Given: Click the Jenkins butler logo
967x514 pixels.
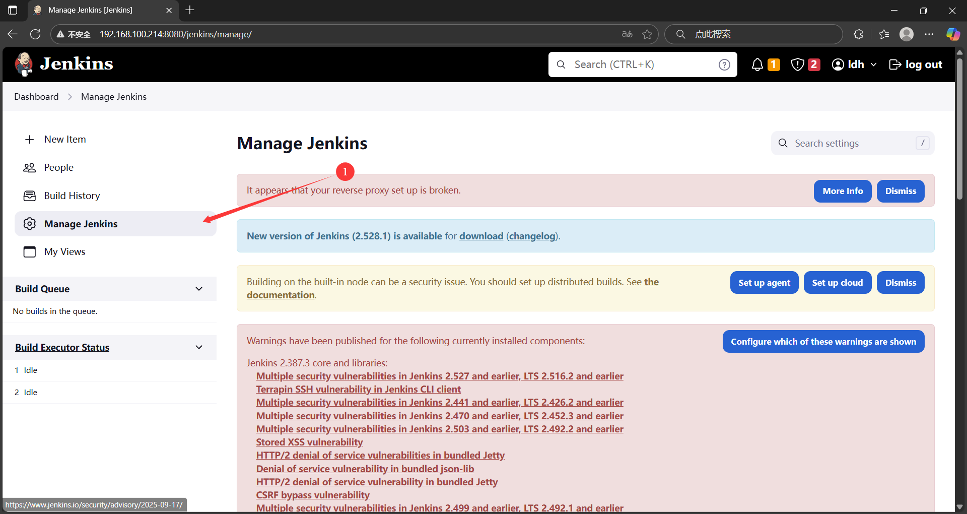Looking at the screenshot, I should (x=24, y=65).
